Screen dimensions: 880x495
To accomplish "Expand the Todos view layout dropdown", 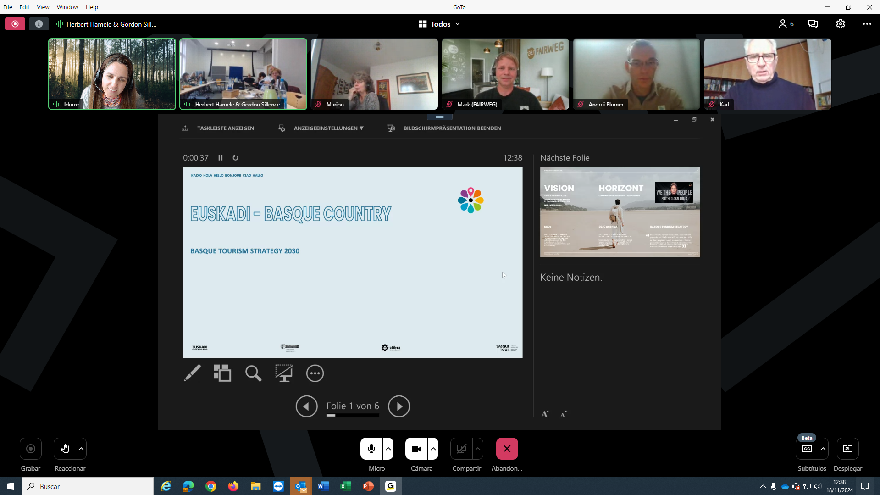I will [439, 24].
